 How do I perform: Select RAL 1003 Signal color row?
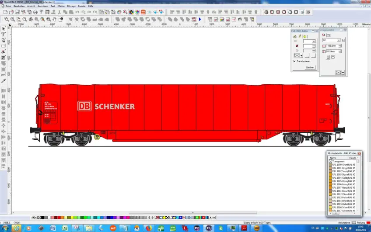tap(343, 175)
